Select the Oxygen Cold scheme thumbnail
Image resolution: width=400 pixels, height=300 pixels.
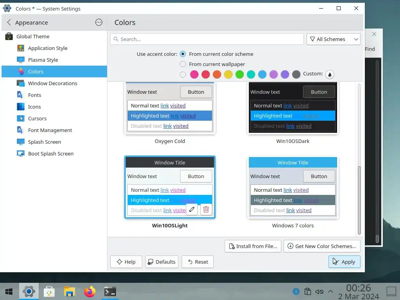[170, 107]
